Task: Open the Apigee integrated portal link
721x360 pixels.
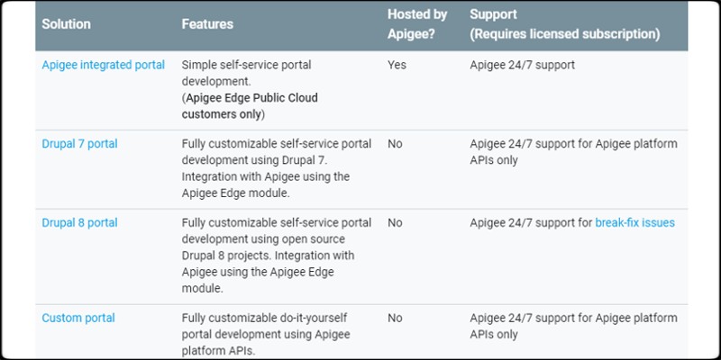Action: click(103, 65)
